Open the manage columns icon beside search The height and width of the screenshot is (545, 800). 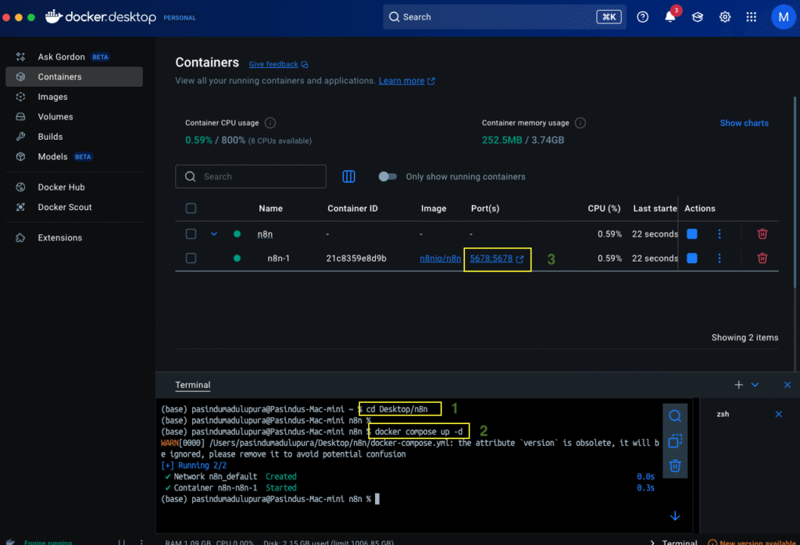pos(348,176)
